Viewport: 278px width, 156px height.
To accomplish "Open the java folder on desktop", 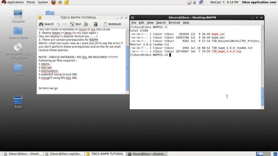I will pyautogui.click(x=18, y=69).
